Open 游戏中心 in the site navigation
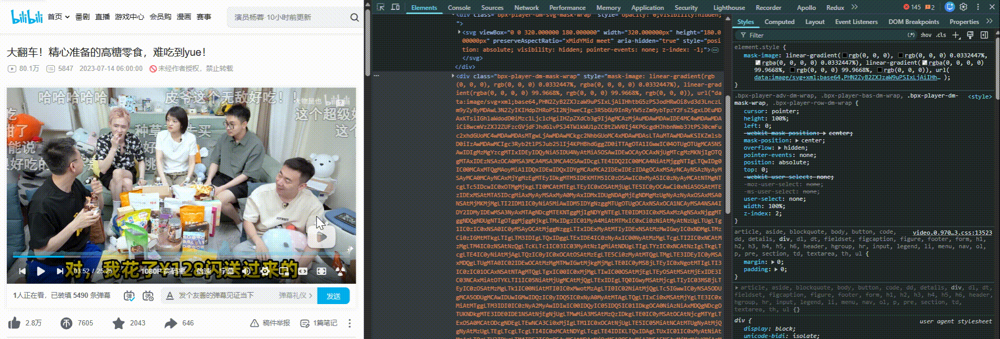This screenshot has width=1000, height=339. click(x=129, y=17)
